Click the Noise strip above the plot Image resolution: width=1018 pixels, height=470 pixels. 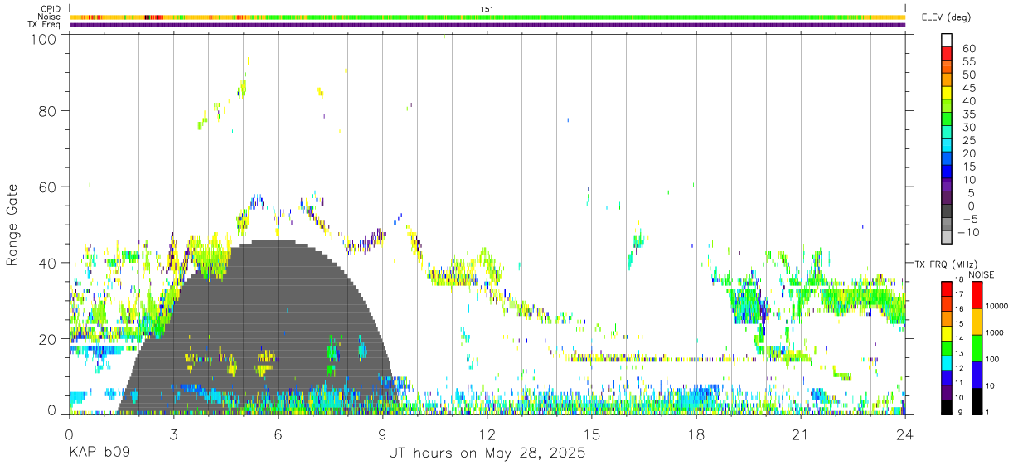(x=487, y=17)
